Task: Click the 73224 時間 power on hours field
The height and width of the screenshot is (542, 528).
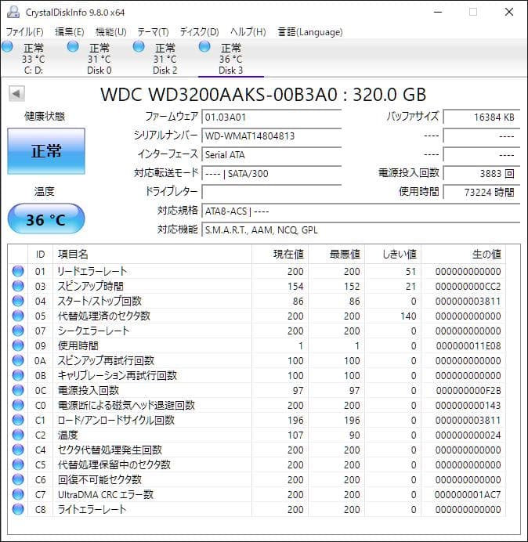Action: coord(481,192)
